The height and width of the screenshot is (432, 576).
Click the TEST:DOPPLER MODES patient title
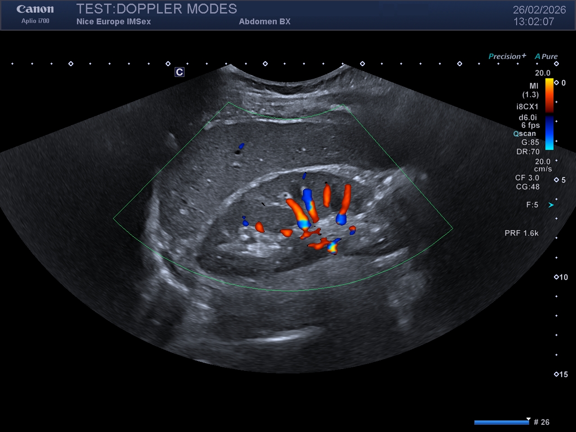pyautogui.click(x=157, y=9)
